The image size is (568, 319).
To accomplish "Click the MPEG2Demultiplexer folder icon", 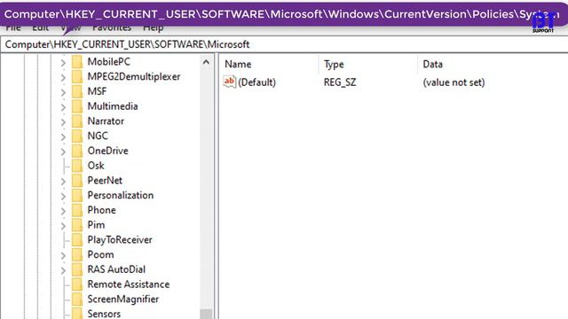I will coord(77,77).
